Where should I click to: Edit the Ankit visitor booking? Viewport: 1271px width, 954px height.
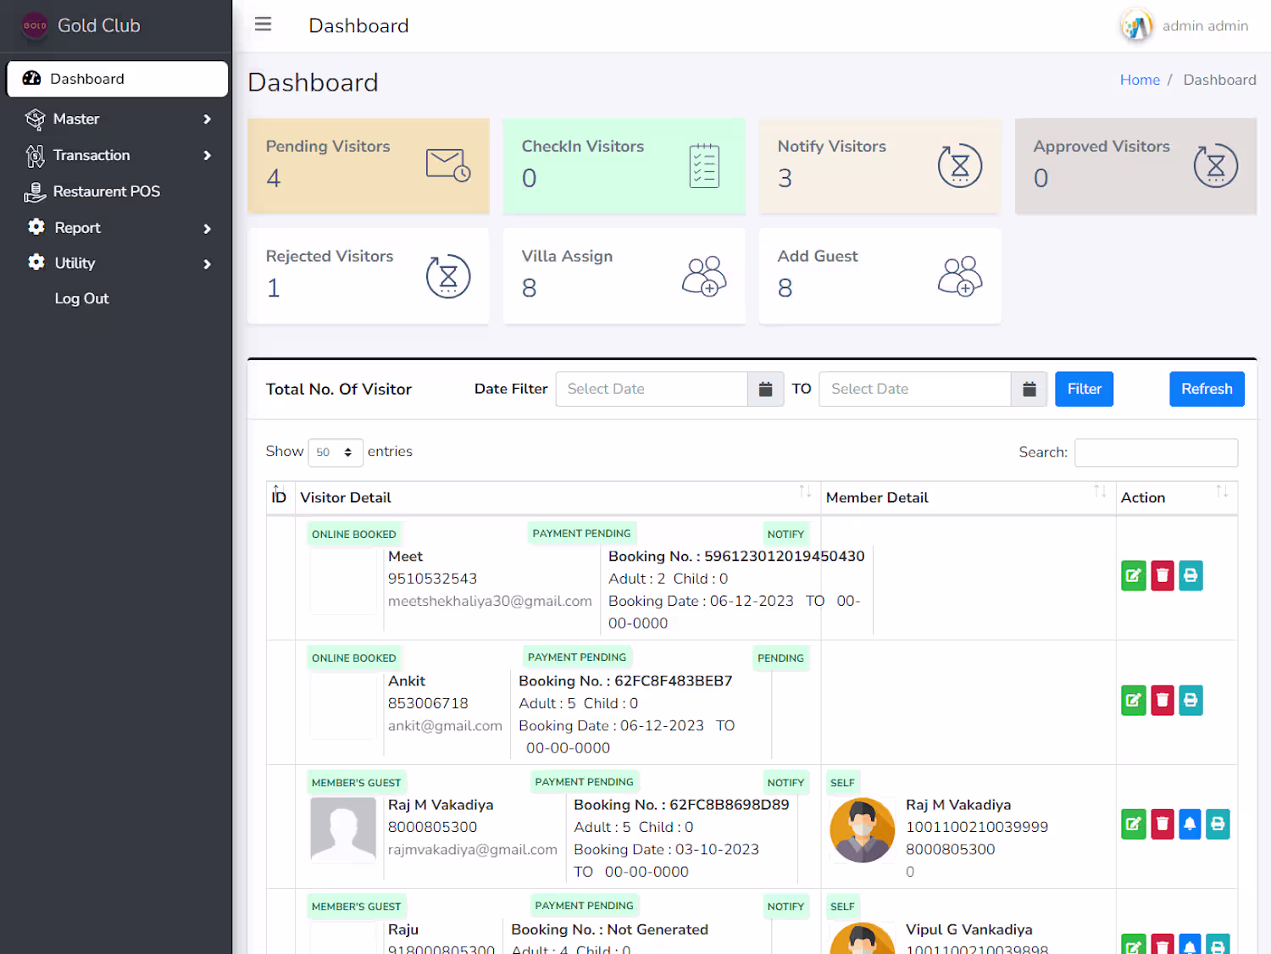pyautogui.click(x=1134, y=701)
